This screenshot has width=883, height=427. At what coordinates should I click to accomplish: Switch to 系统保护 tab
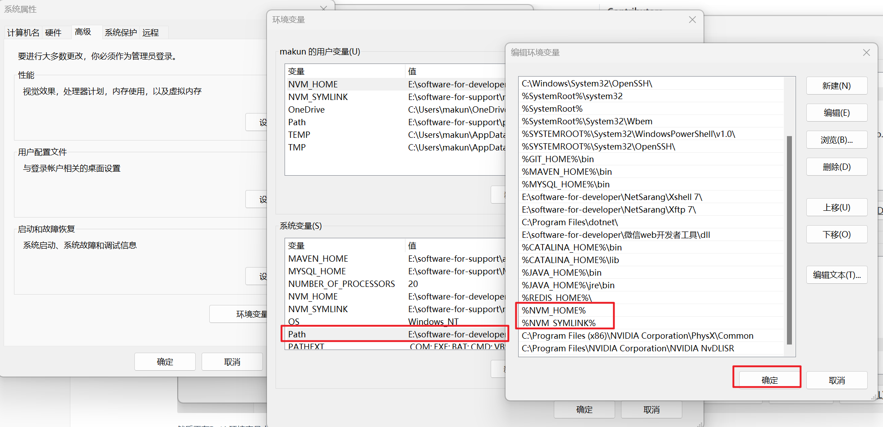120,32
